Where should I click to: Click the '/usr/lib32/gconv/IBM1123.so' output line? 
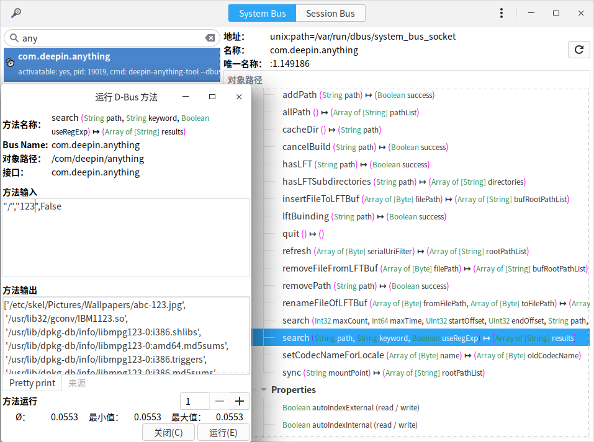click(x=67, y=319)
